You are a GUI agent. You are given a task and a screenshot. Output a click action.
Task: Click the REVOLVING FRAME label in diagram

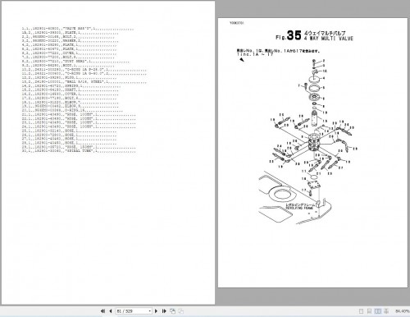click(299, 209)
